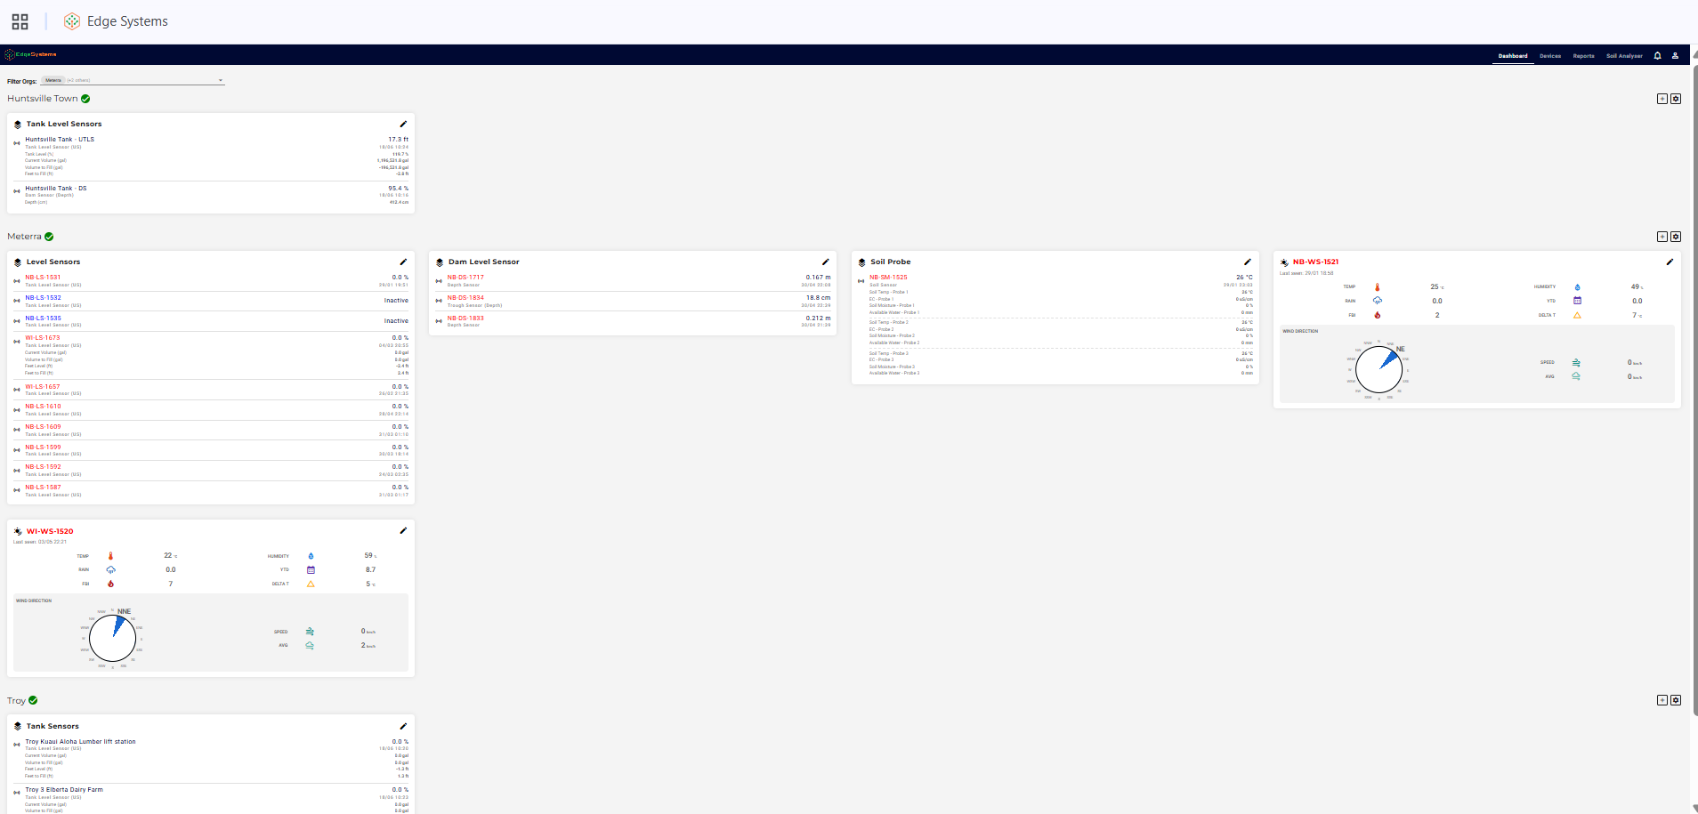Click Troy green status check icon

pos(33,700)
